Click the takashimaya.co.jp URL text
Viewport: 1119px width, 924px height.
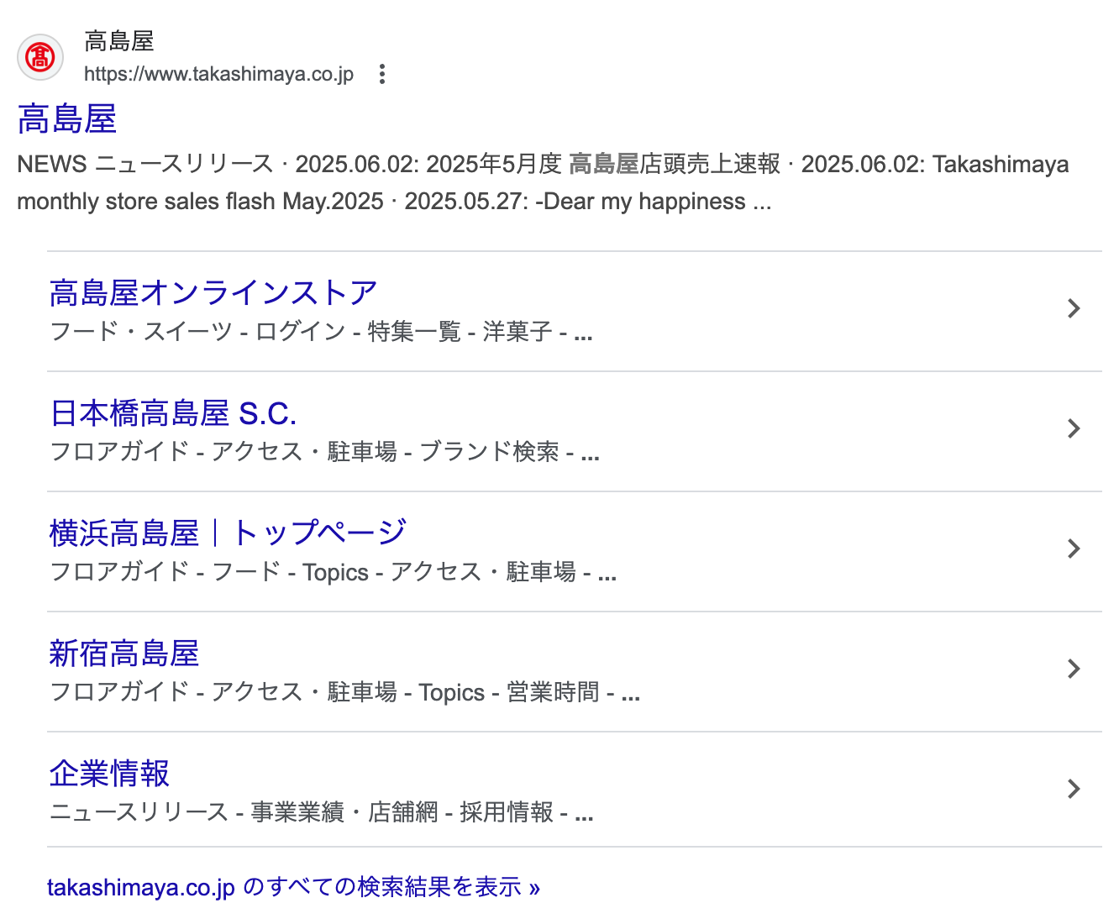218,74
